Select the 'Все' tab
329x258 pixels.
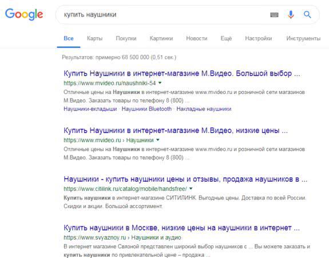tap(69, 38)
